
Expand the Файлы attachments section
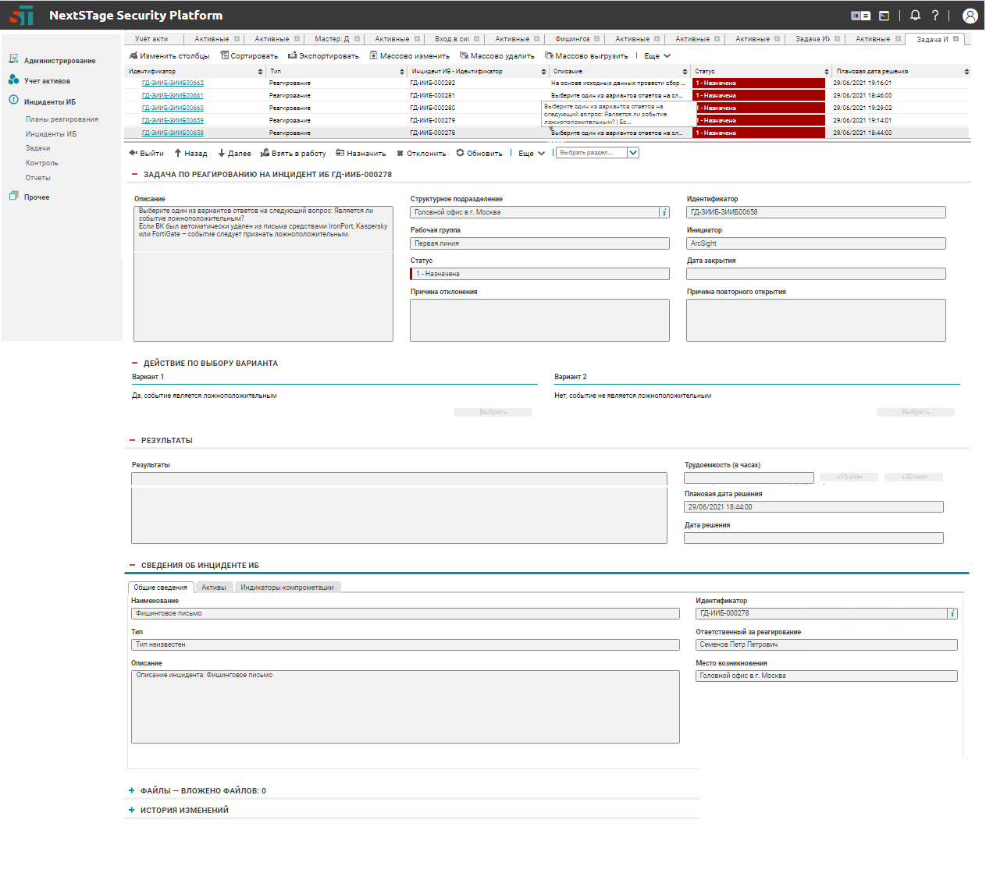tap(132, 791)
